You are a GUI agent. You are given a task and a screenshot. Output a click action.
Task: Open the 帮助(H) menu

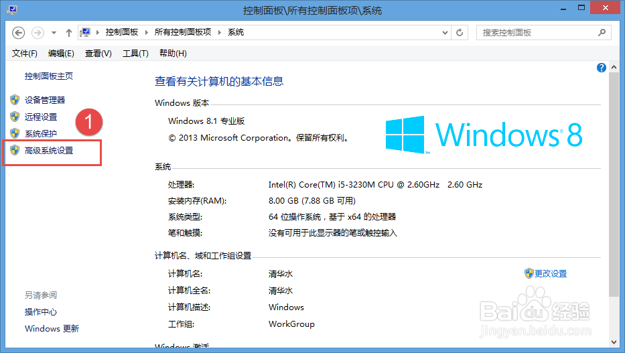point(173,54)
